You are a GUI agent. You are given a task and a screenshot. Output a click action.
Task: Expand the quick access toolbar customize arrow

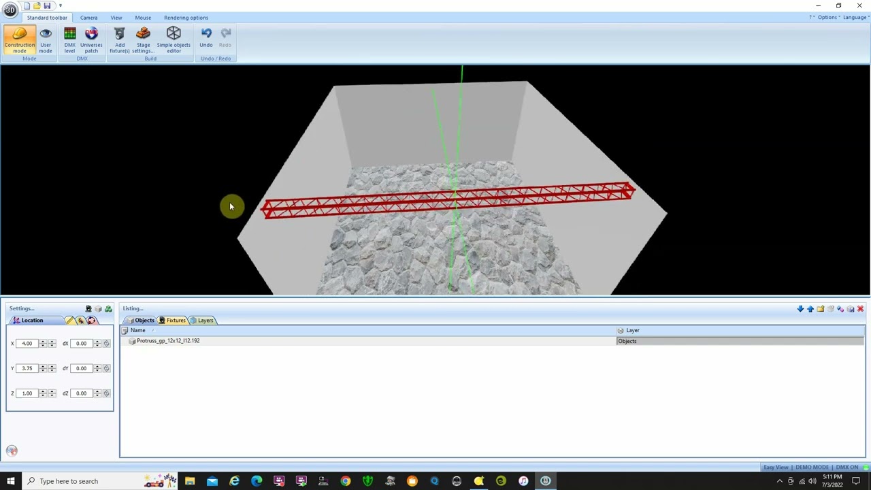point(60,5)
